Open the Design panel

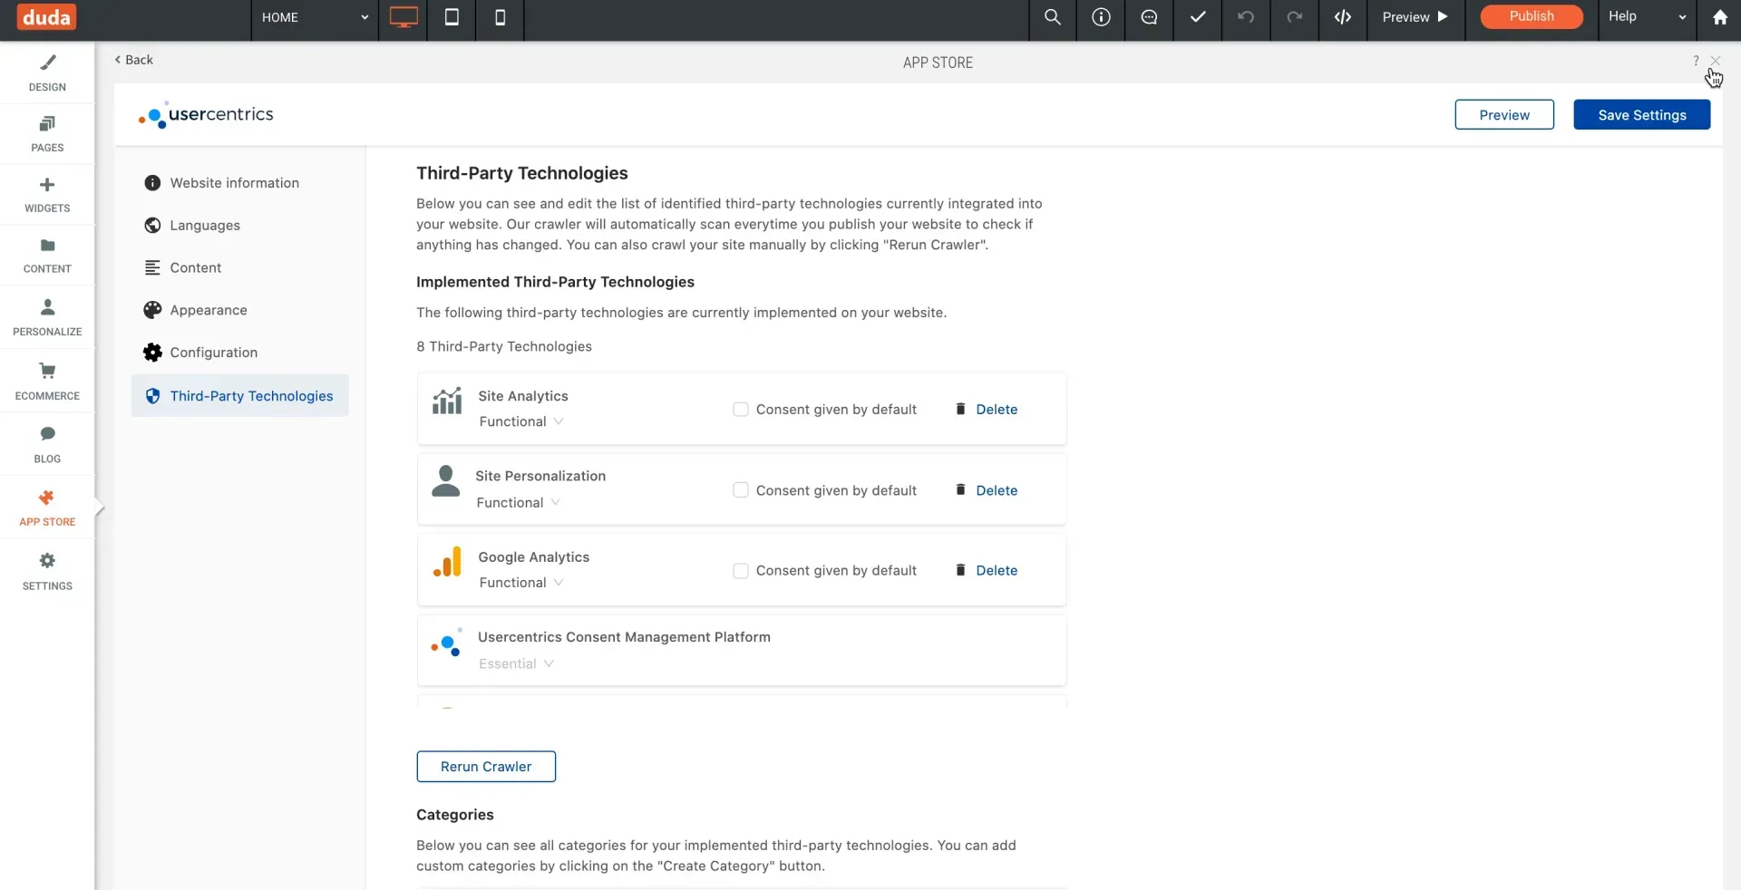coord(47,73)
